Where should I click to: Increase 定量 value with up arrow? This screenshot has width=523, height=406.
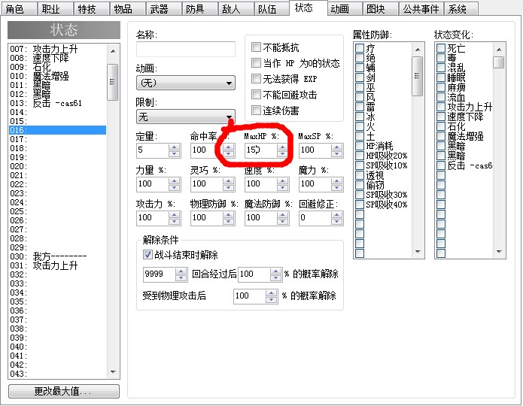point(174,147)
